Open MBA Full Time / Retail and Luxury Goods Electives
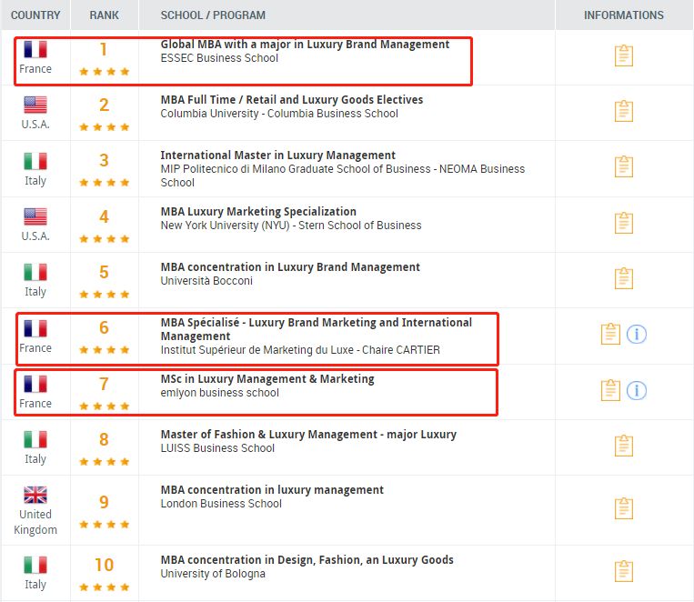 292,100
